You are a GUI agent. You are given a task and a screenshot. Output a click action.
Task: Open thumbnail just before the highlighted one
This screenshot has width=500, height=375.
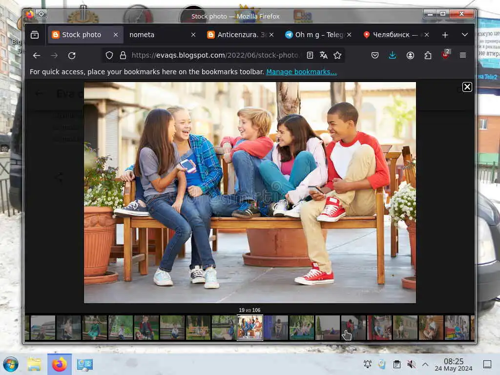(224, 328)
